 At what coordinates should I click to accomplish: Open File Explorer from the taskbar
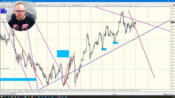pos(12,97)
